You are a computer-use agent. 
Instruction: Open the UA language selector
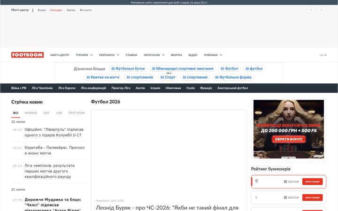323,55
